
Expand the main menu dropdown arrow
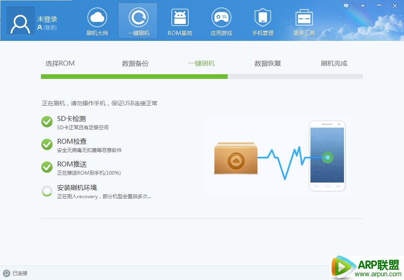coord(363,6)
